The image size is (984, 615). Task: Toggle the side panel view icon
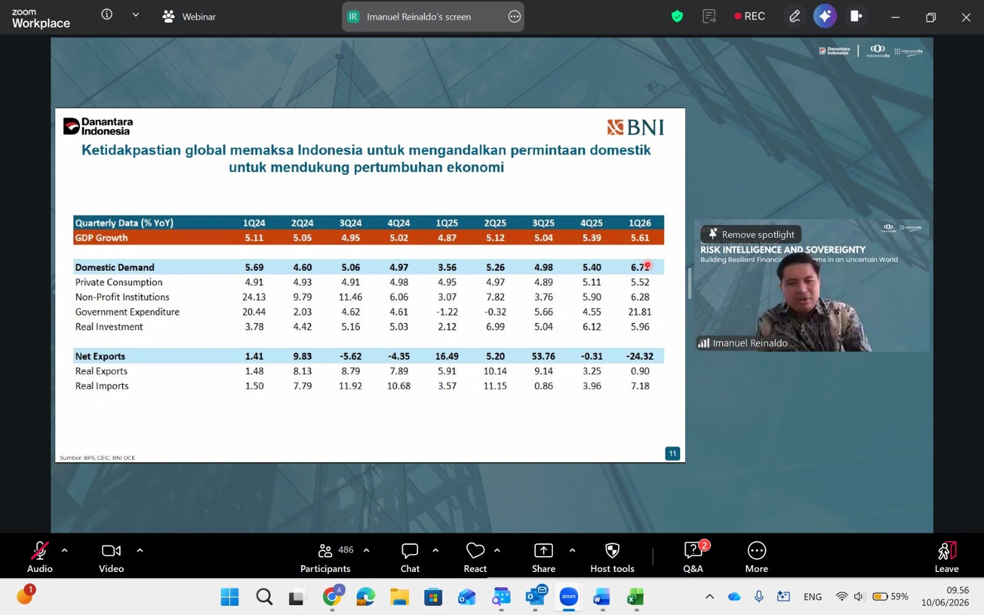[855, 17]
